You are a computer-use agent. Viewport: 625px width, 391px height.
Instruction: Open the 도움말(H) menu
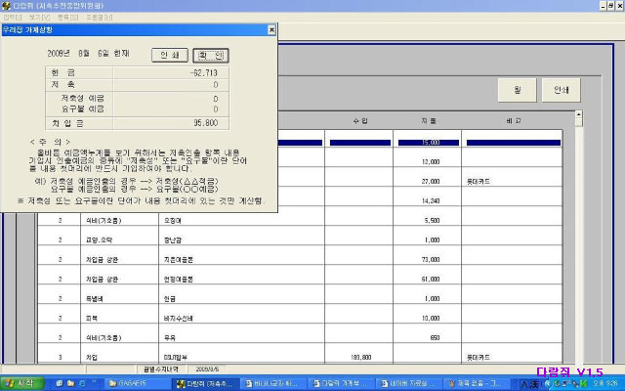point(100,18)
